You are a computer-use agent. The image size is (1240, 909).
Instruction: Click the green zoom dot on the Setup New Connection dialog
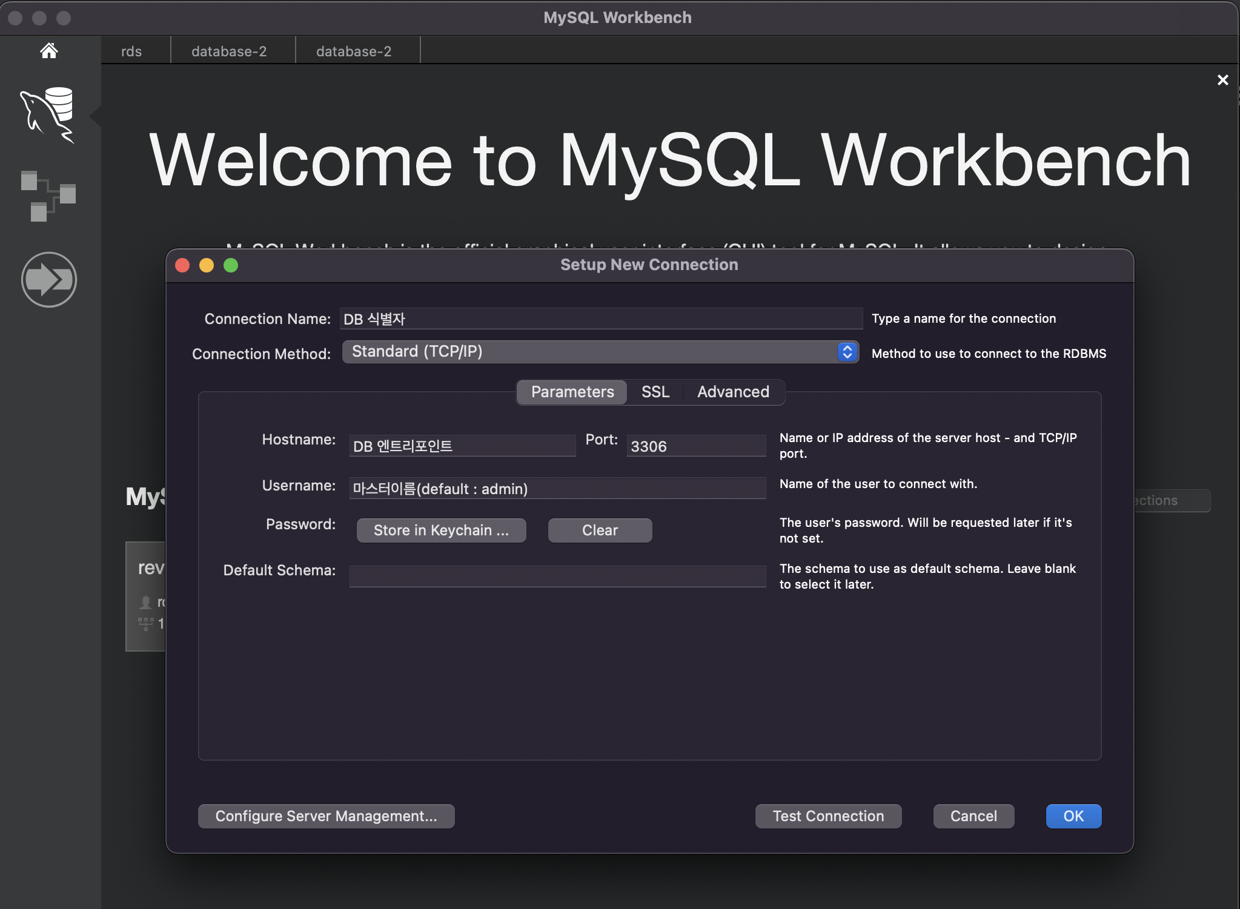pyautogui.click(x=231, y=265)
